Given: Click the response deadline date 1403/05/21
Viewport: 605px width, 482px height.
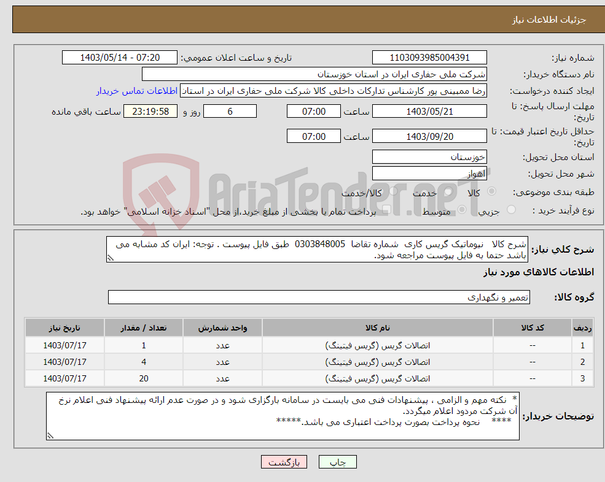Looking at the screenshot, I should 429,112.
